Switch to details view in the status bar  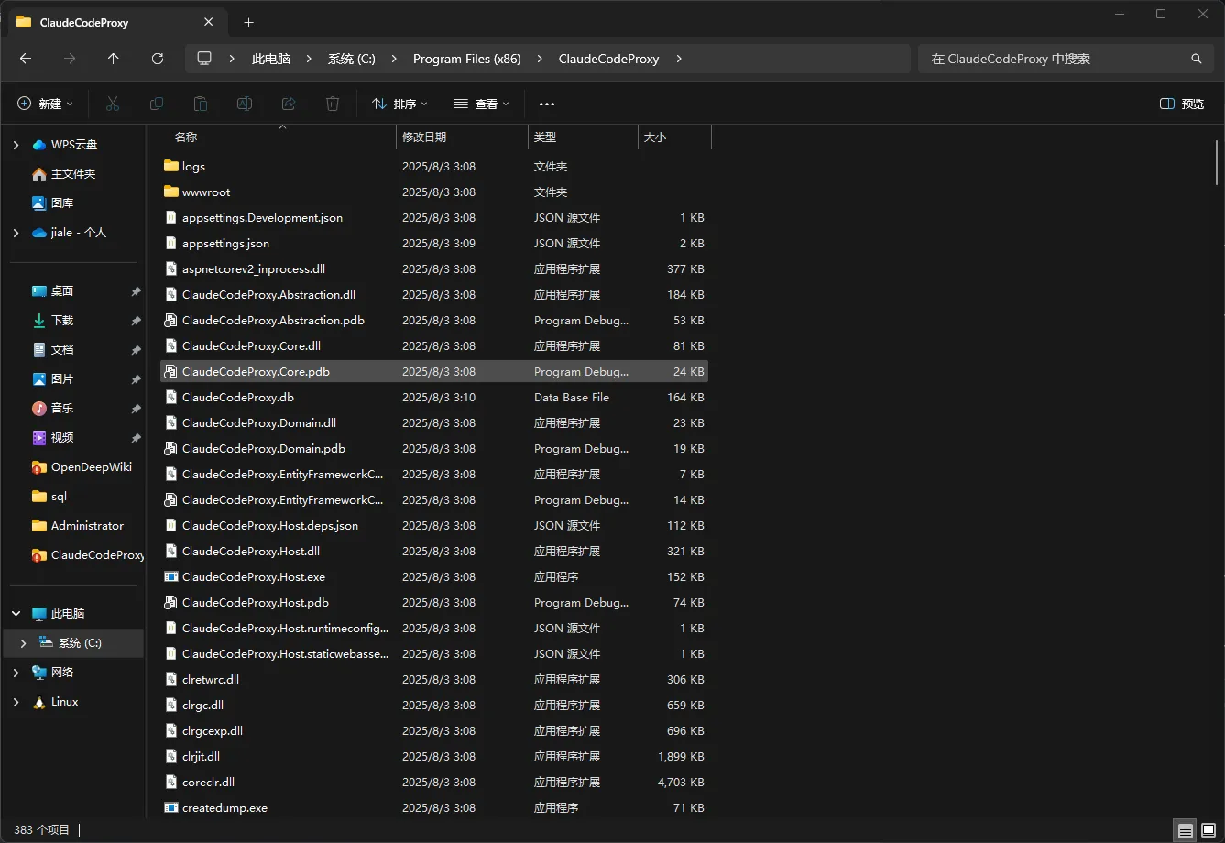[x=1186, y=830]
